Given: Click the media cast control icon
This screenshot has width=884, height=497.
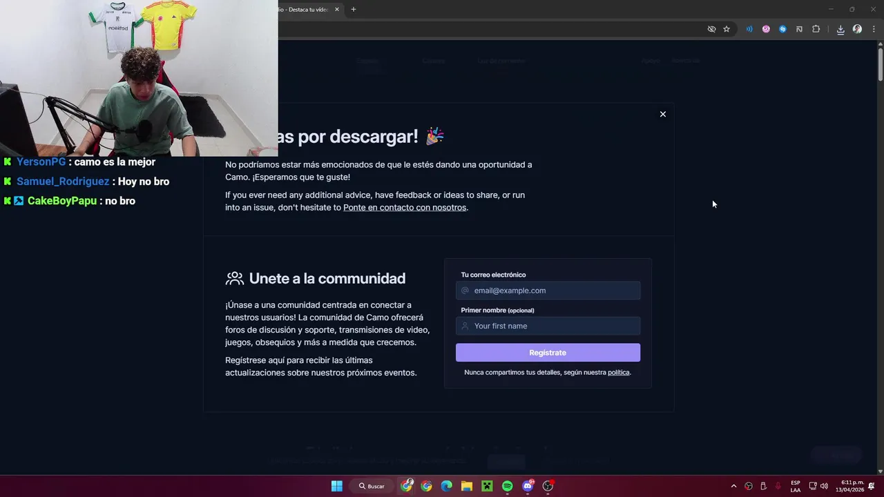Looking at the screenshot, I should (799, 29).
